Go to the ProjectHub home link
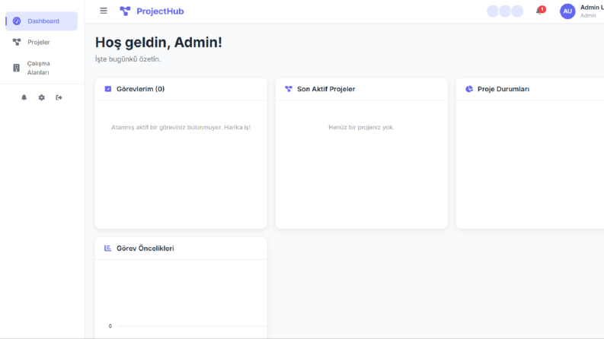 tap(152, 11)
